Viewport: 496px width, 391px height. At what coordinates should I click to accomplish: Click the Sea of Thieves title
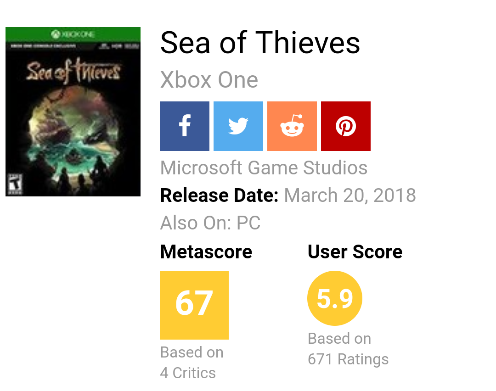[260, 43]
